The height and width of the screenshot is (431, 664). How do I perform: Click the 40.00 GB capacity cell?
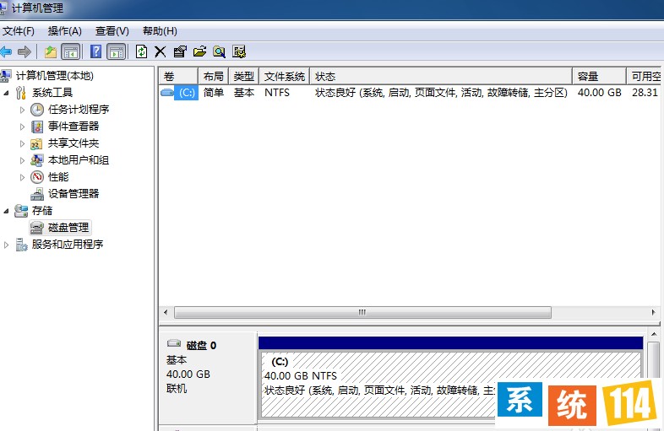pos(599,93)
